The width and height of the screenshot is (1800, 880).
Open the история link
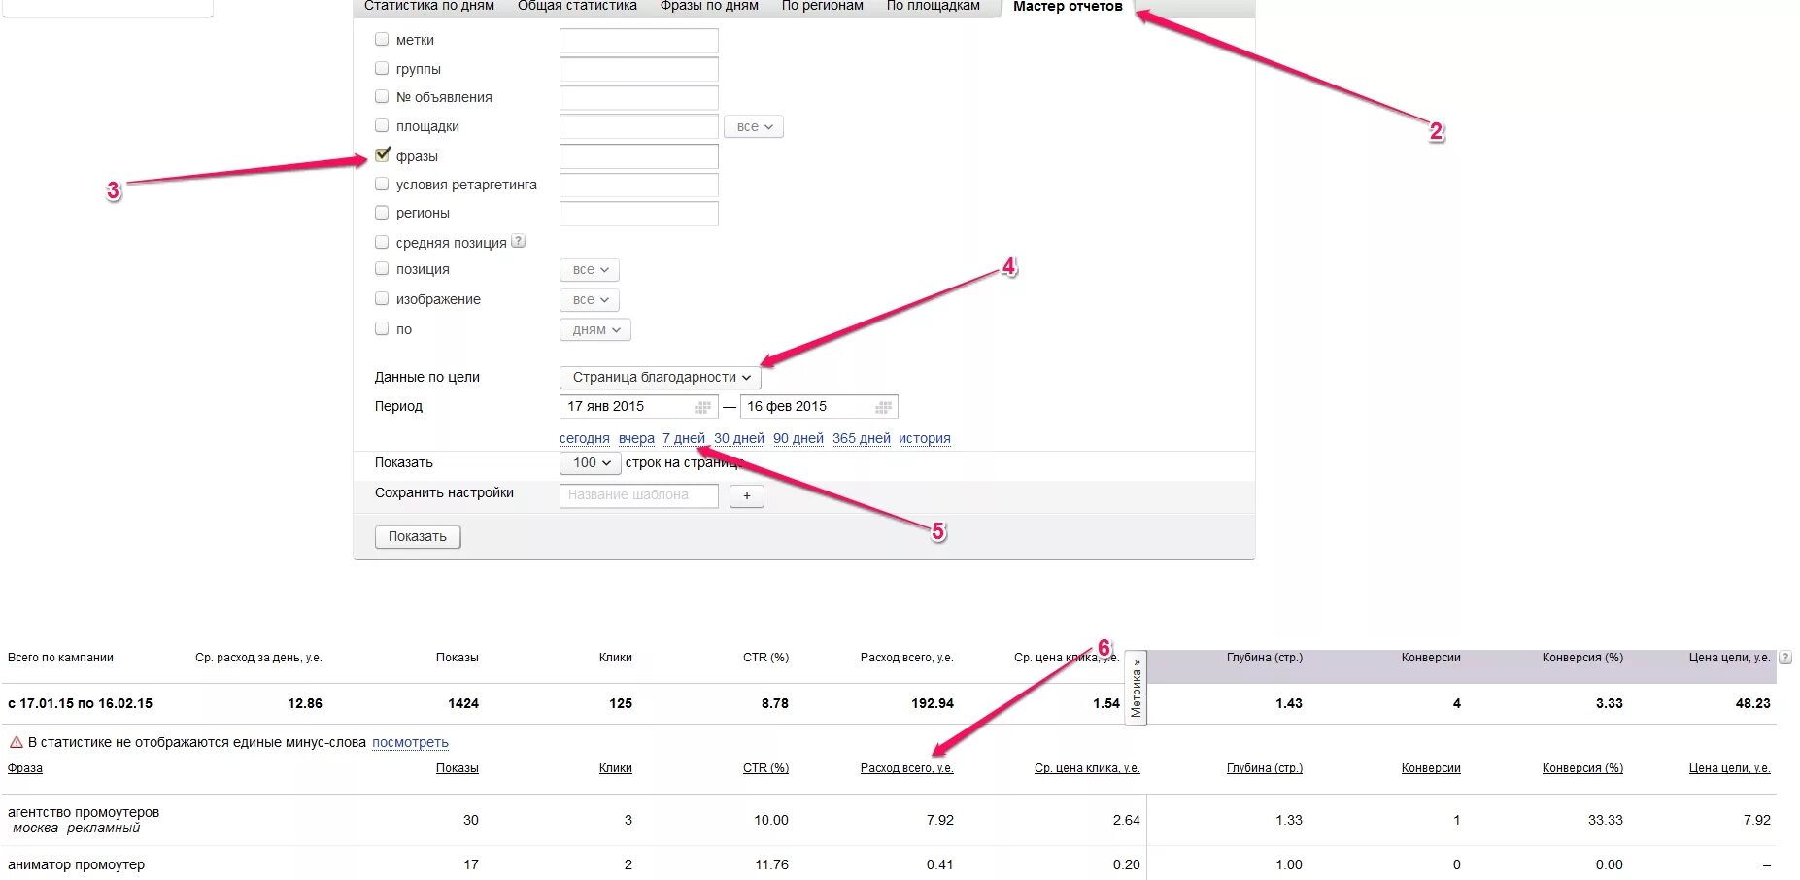925,438
